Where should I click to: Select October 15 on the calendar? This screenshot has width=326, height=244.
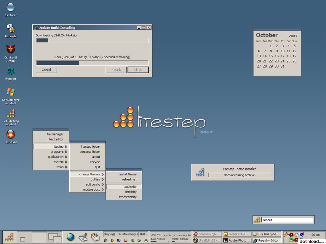pos(271,56)
